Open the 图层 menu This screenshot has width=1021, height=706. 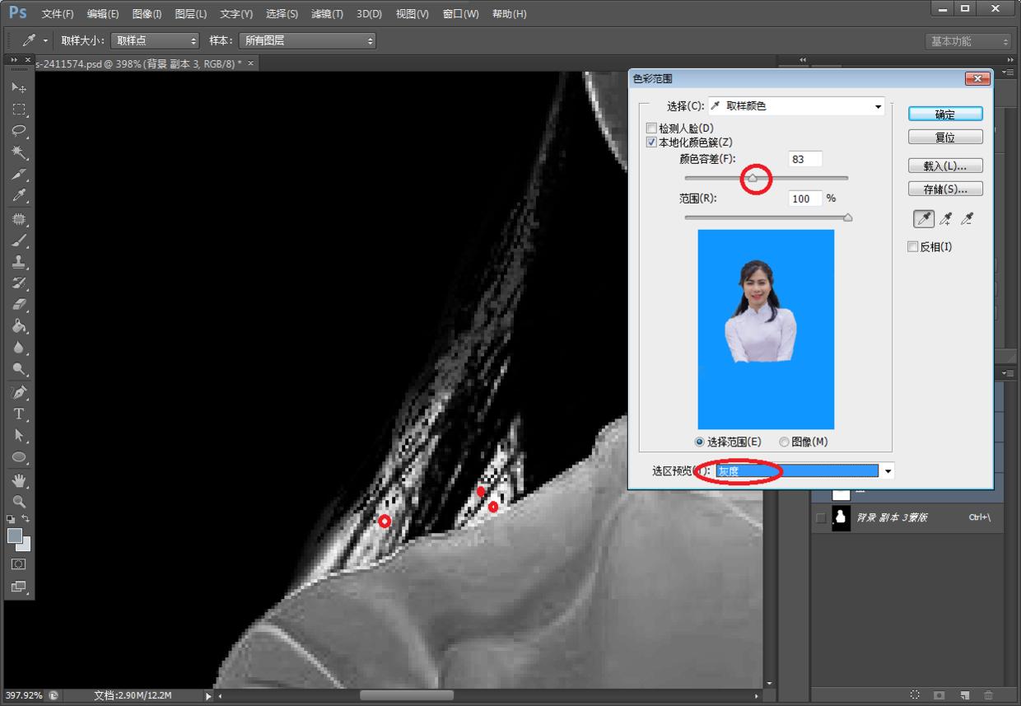[x=191, y=14]
